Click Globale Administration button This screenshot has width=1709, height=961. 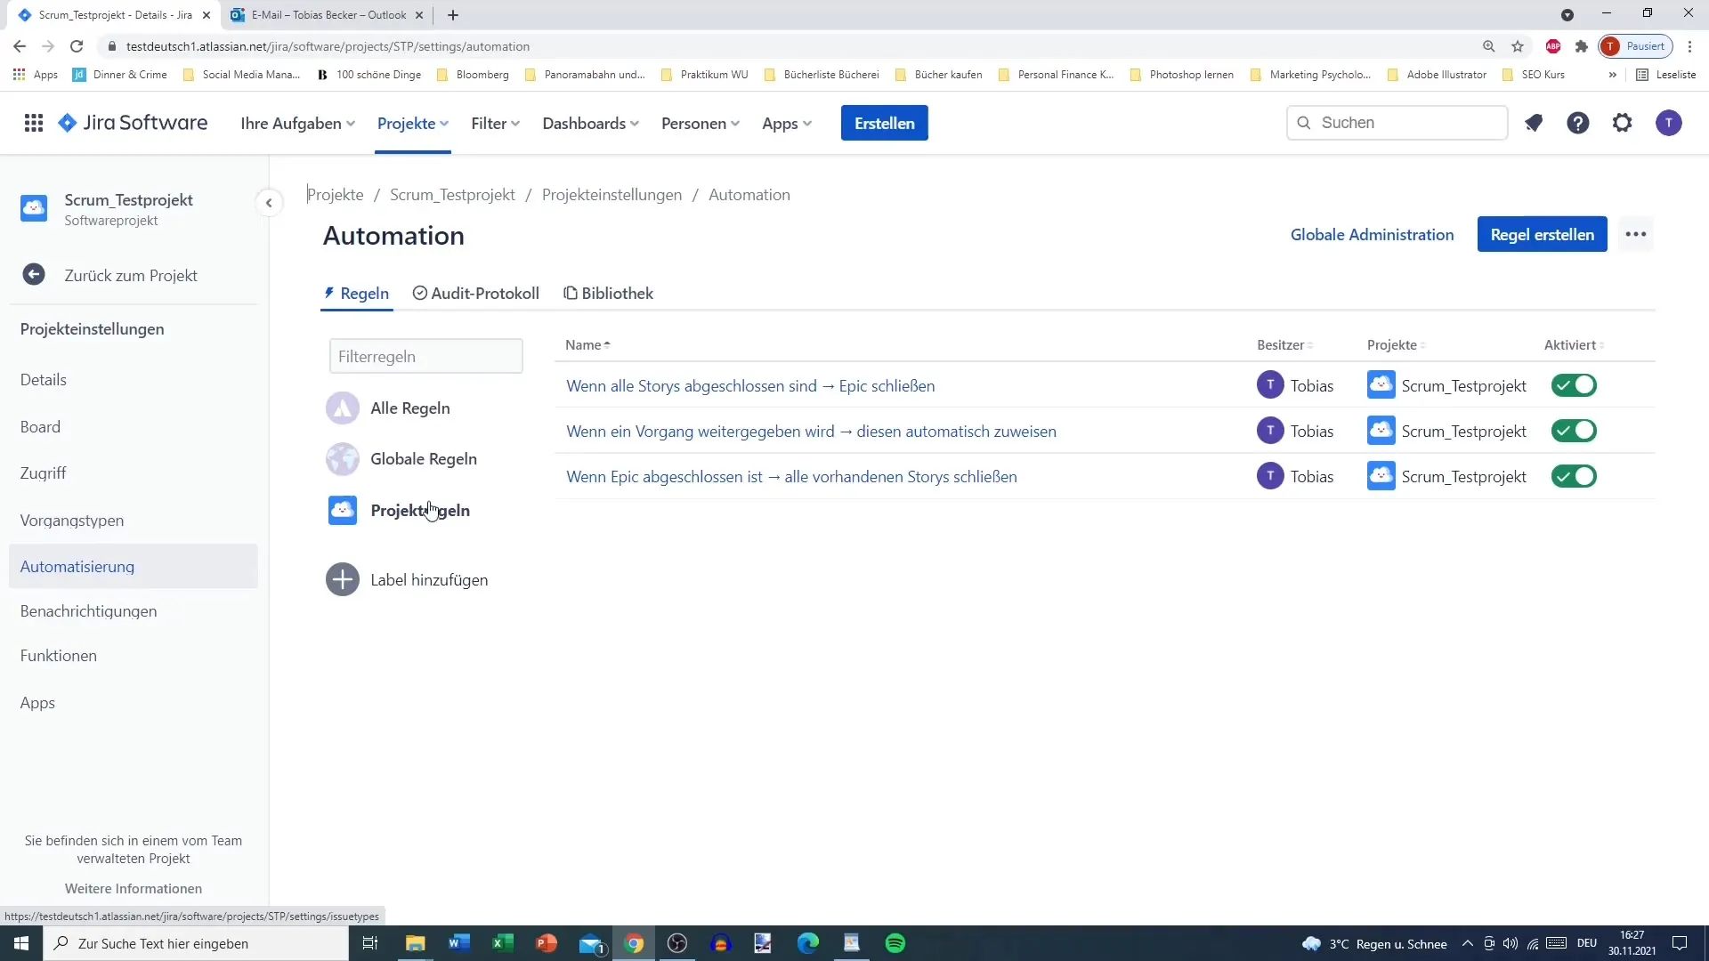(x=1373, y=235)
